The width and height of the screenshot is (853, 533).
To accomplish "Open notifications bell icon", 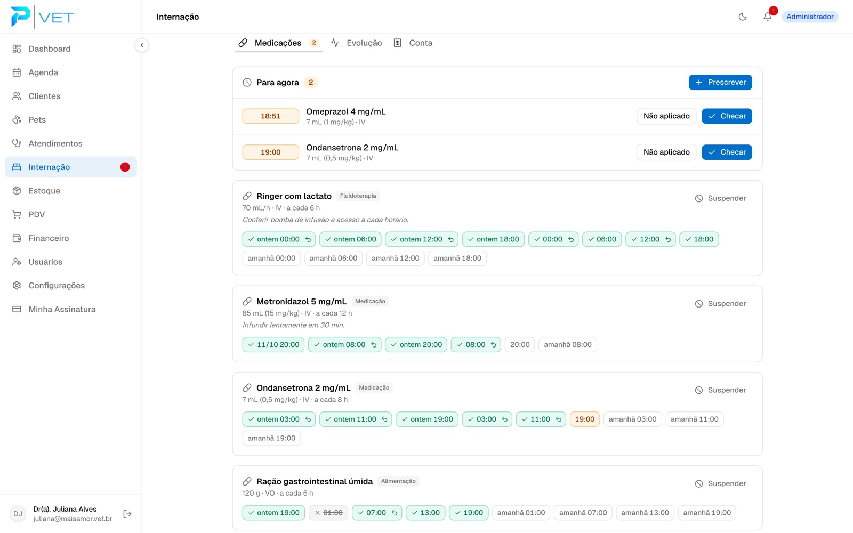I will [x=768, y=17].
